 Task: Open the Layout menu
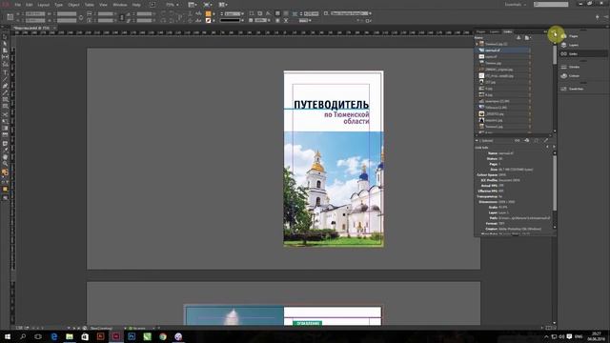click(x=43, y=5)
